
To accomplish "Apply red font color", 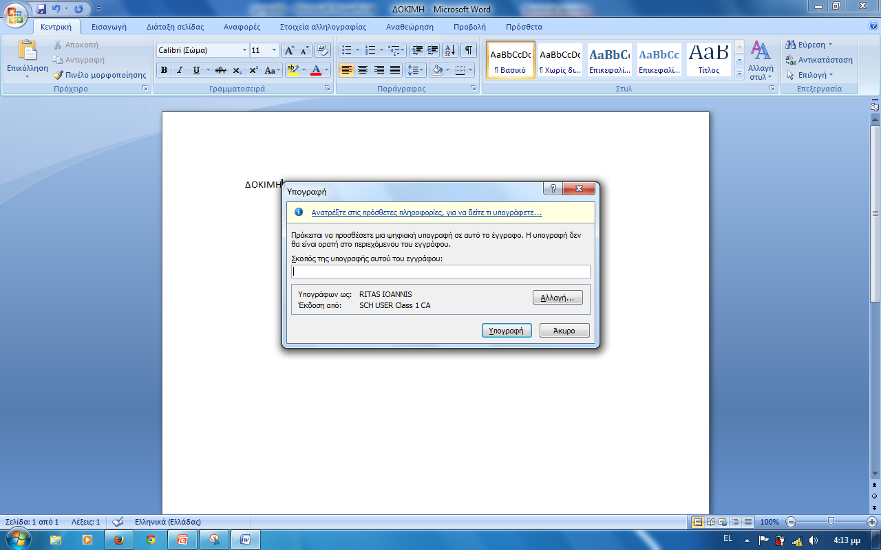I will [316, 70].
